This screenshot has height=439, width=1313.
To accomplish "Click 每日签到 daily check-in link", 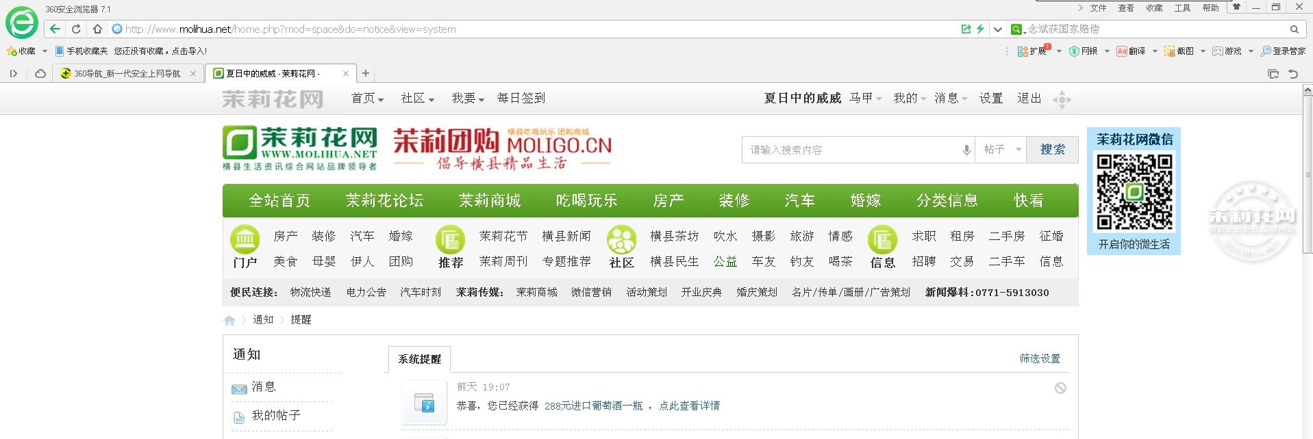I will pos(521,98).
